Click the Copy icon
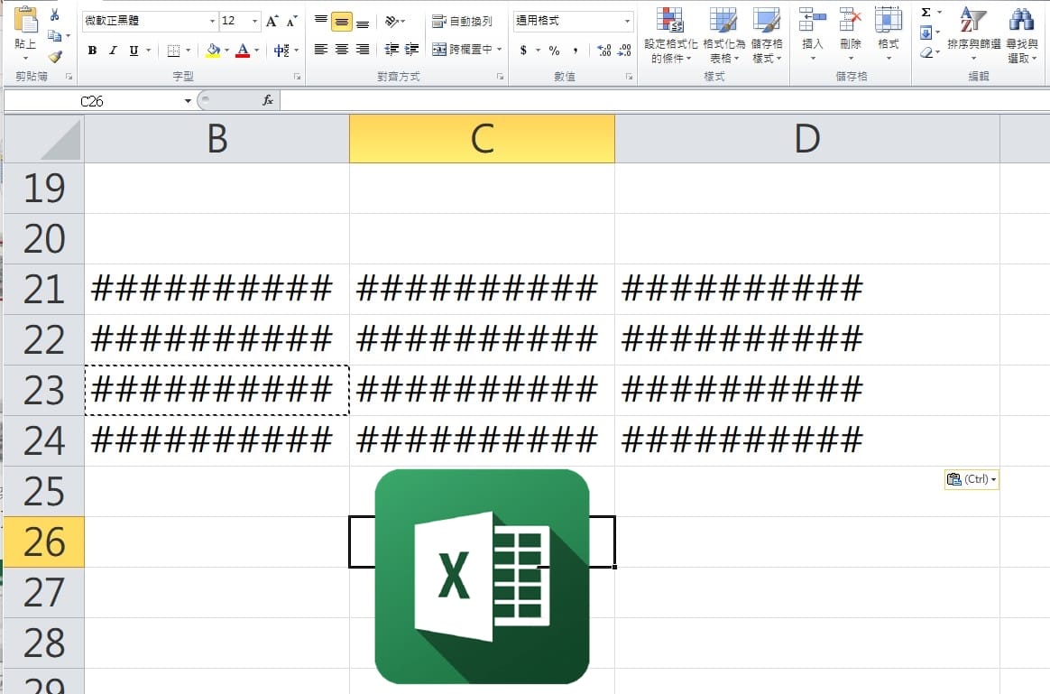The width and height of the screenshot is (1050, 694). tap(55, 35)
